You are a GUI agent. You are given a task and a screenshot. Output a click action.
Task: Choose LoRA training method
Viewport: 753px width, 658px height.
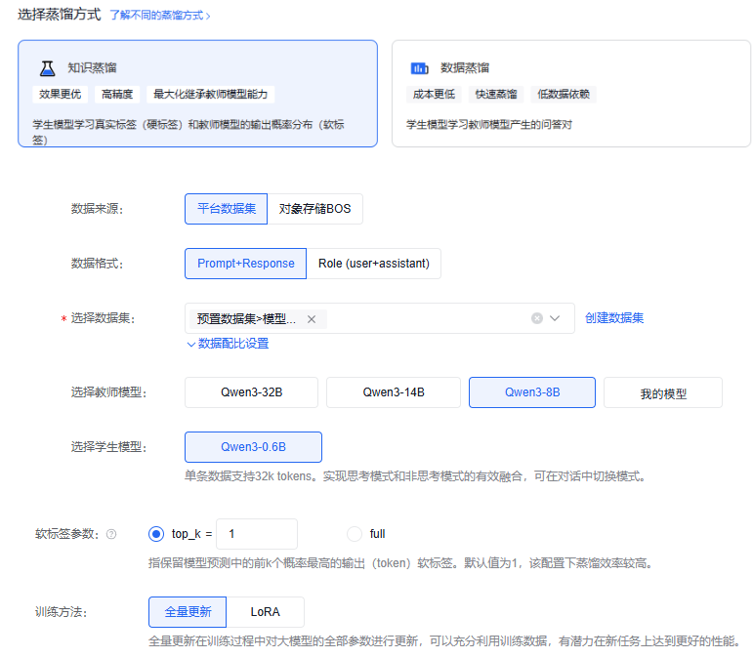tap(265, 612)
